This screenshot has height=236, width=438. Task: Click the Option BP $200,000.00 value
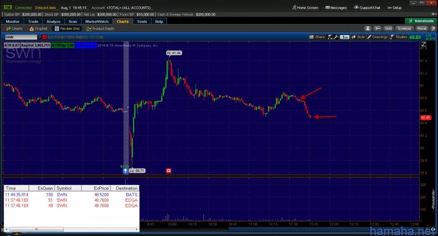click(x=31, y=15)
